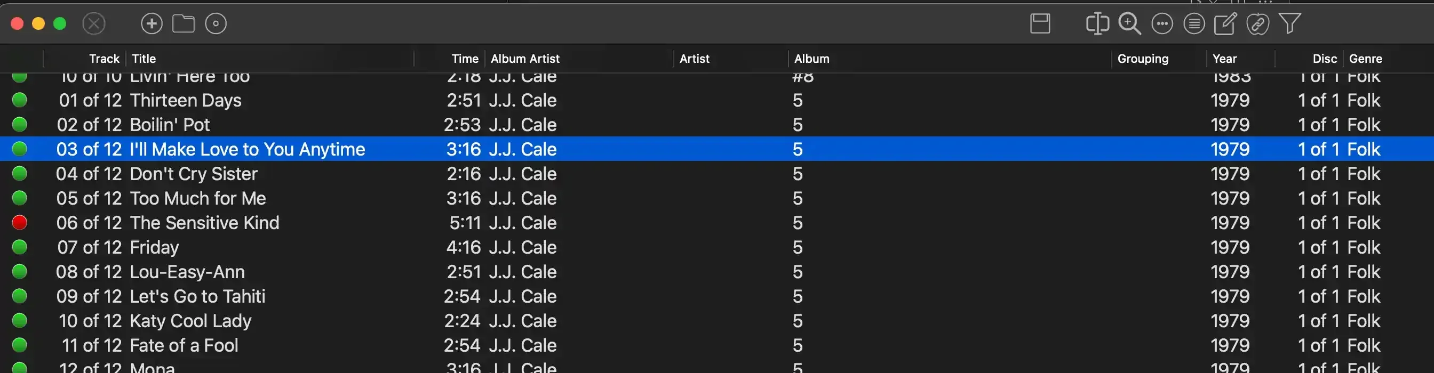The width and height of the screenshot is (1434, 373).
Task: Sort by the Year column header
Action: tap(1225, 59)
